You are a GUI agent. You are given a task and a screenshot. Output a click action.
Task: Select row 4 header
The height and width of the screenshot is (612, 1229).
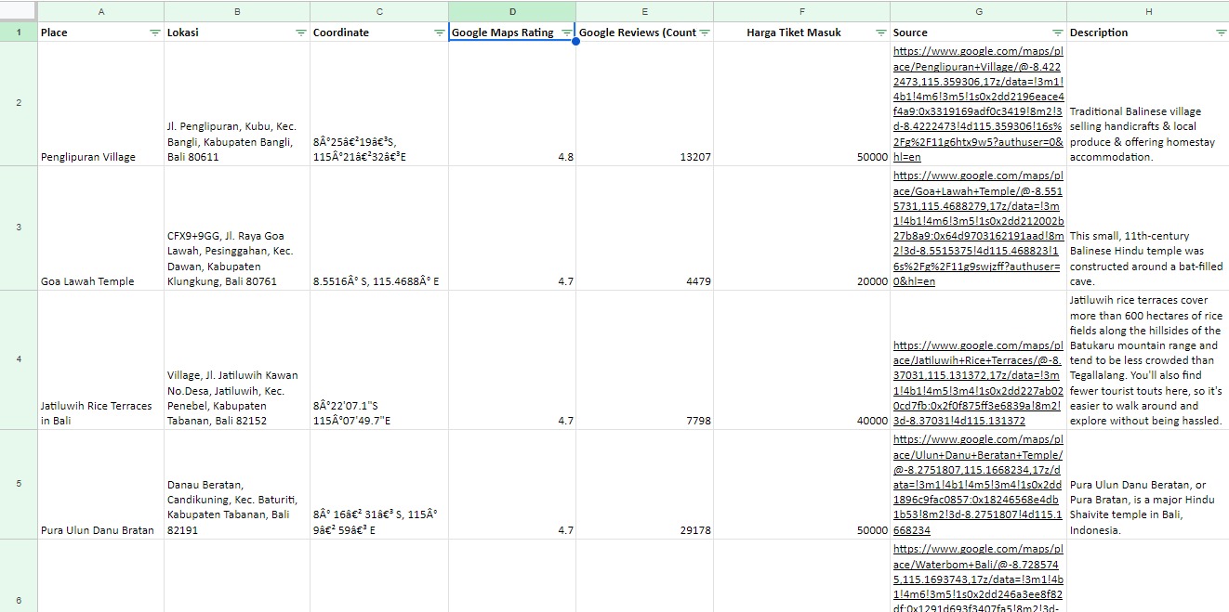coord(19,359)
